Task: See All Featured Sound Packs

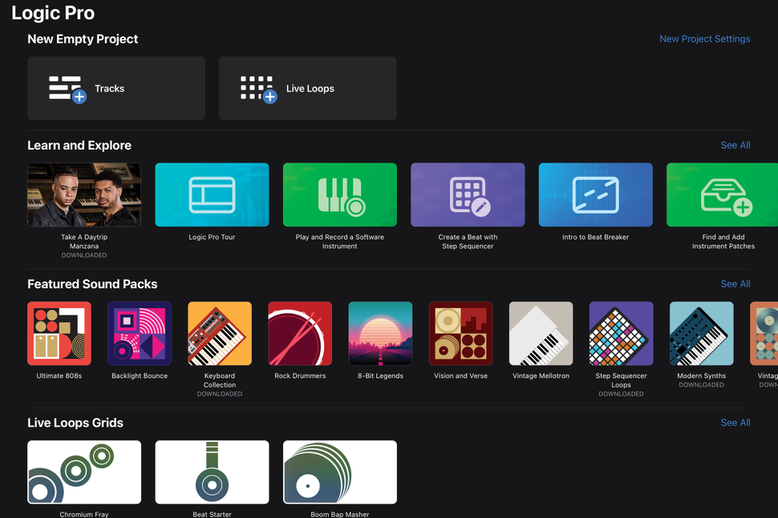Action: pos(735,283)
